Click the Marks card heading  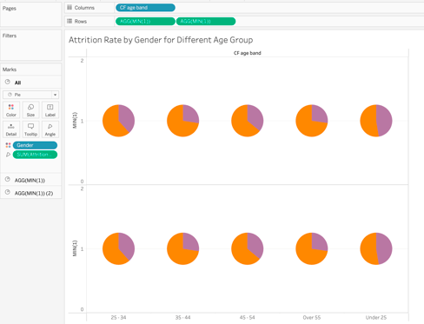[x=10, y=69]
